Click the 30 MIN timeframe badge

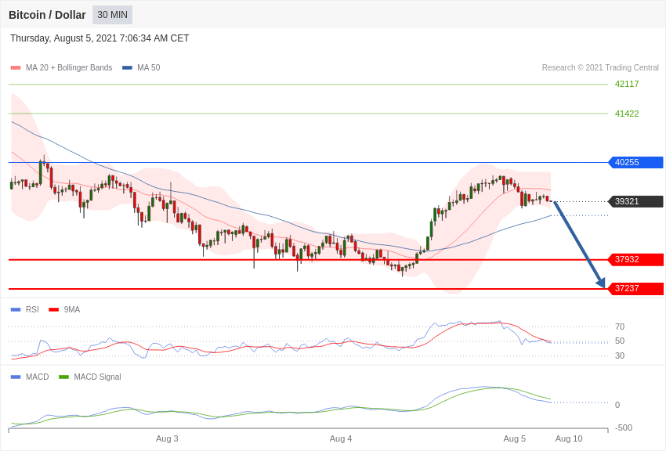tap(113, 15)
